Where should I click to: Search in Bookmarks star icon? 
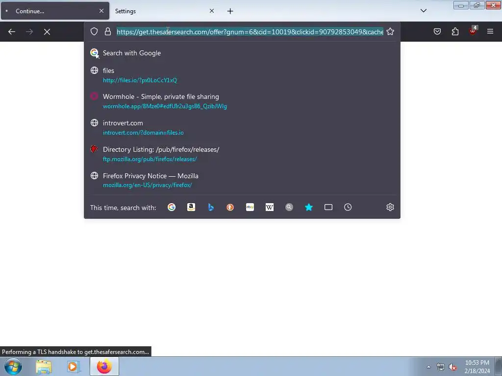(x=309, y=207)
